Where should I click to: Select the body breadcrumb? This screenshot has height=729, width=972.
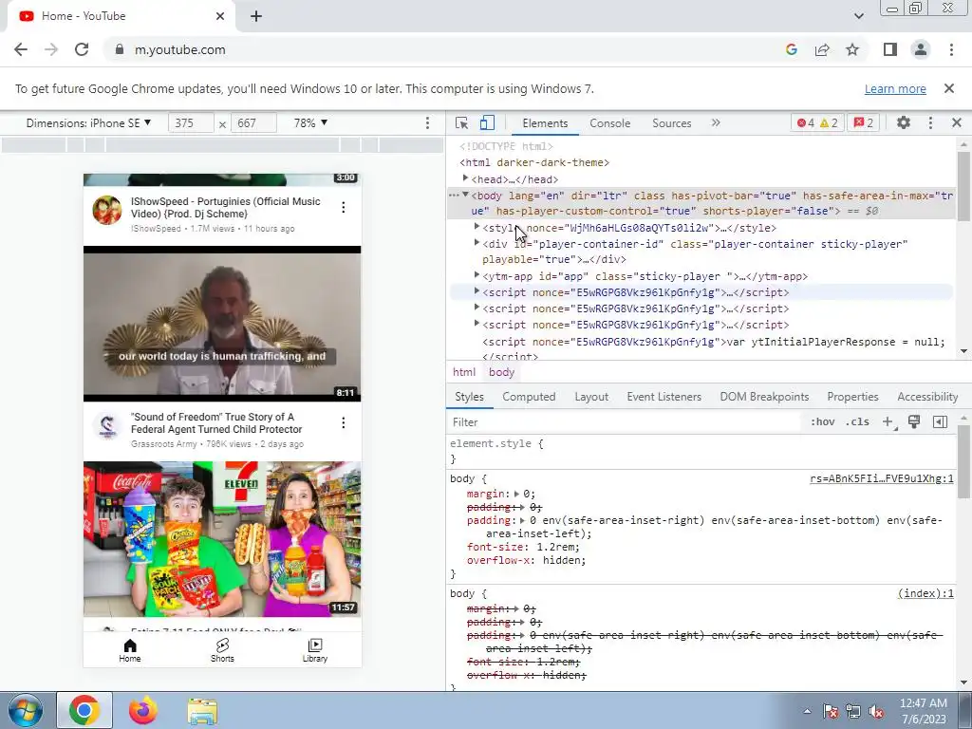click(x=501, y=372)
